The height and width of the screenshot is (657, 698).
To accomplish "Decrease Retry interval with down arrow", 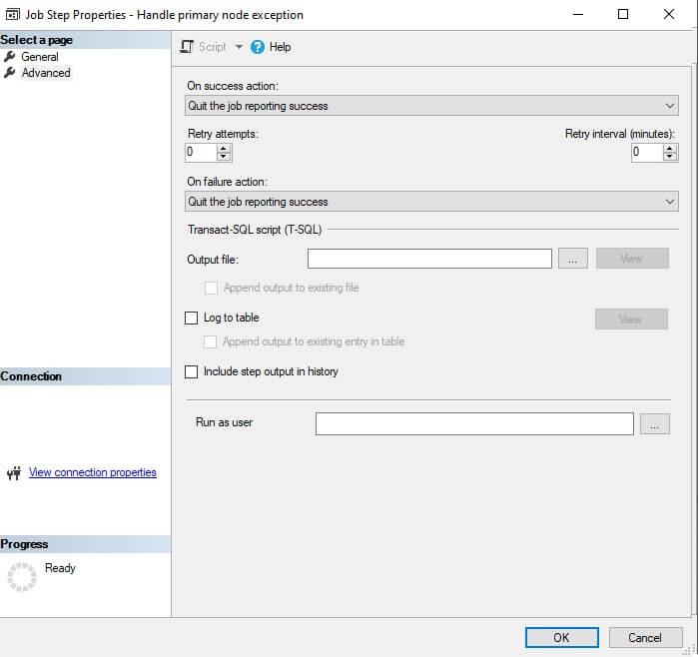I will 670,157.
